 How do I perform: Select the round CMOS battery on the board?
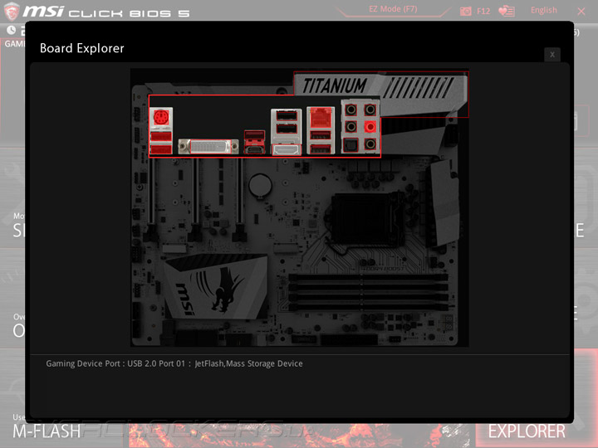(x=260, y=185)
